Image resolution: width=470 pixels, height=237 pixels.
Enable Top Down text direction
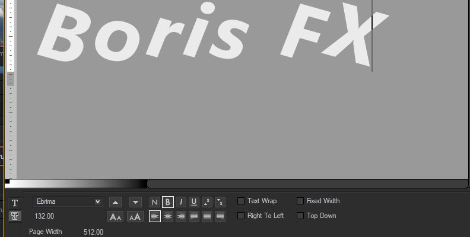300,216
